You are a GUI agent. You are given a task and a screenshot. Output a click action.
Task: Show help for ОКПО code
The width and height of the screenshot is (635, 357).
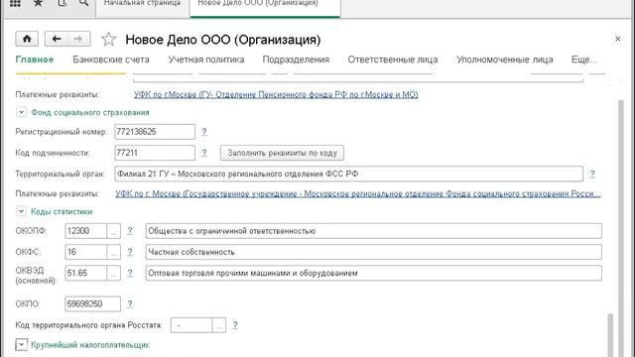pyautogui.click(x=130, y=304)
